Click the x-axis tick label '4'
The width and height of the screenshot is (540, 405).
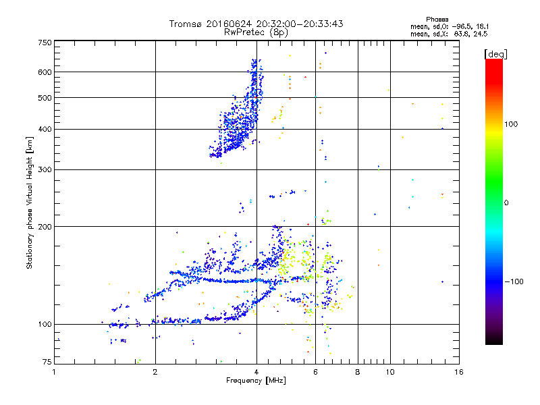(x=256, y=372)
